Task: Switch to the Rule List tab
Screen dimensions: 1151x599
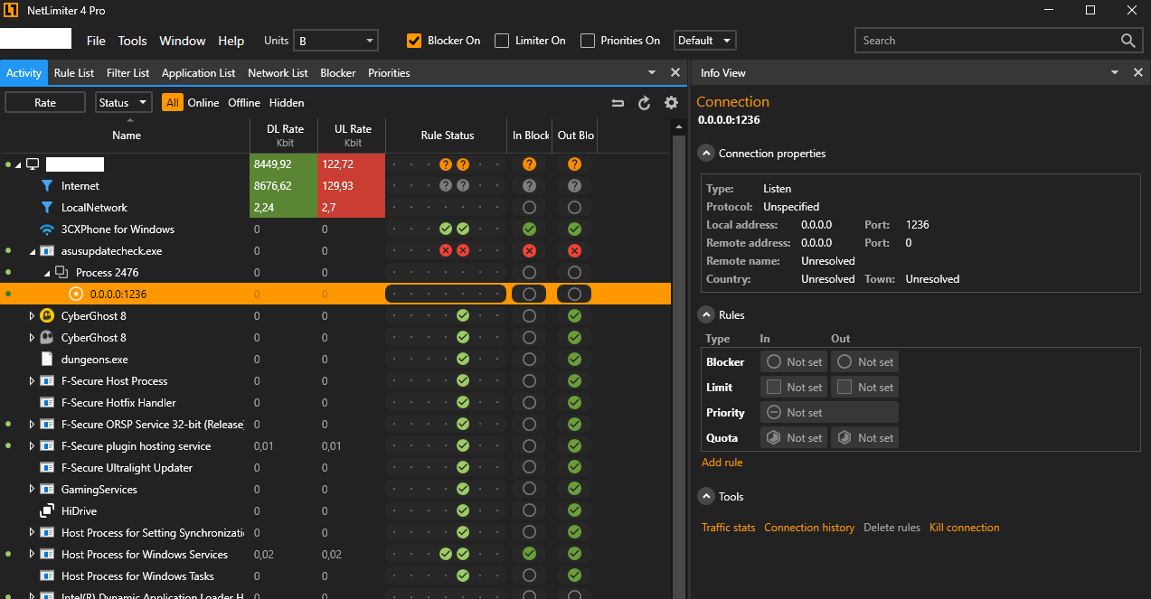Action: coord(74,73)
